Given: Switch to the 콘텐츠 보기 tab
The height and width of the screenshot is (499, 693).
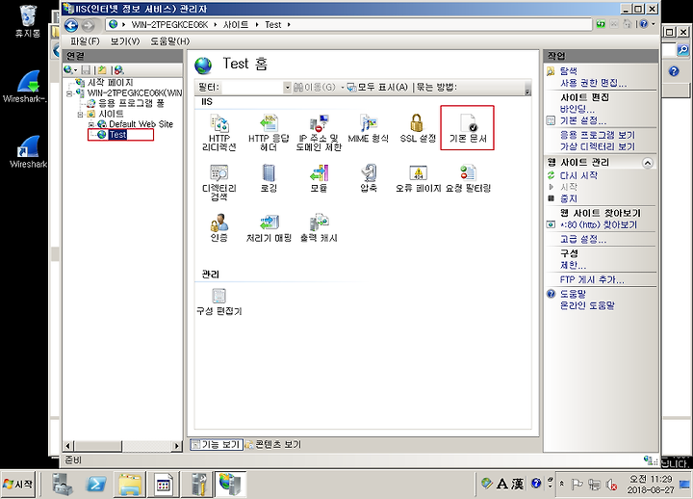Looking at the screenshot, I should point(273,444).
